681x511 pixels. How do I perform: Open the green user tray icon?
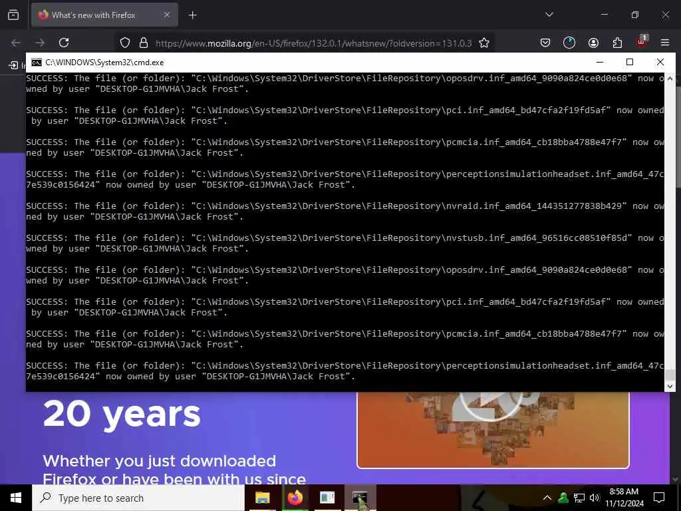coord(563,498)
